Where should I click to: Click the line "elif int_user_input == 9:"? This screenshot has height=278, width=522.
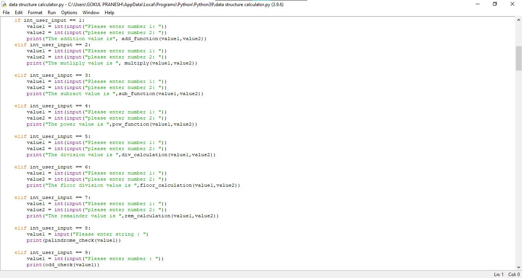pyautogui.click(x=53, y=252)
